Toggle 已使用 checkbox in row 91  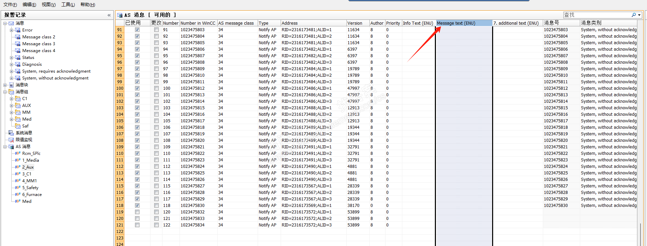[x=137, y=30]
